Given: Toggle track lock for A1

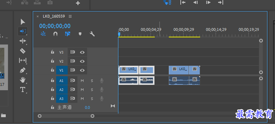Looking at the screenshot, I should (x=52, y=81).
